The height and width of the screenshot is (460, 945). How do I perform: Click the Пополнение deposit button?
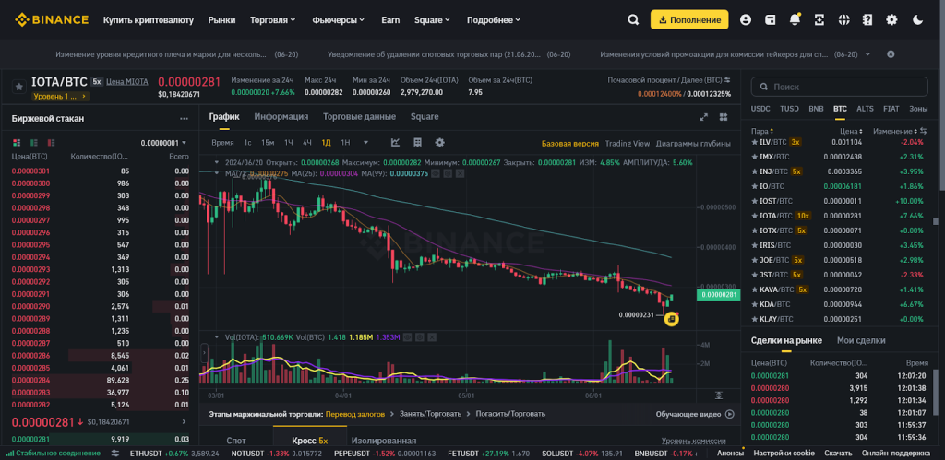[689, 19]
